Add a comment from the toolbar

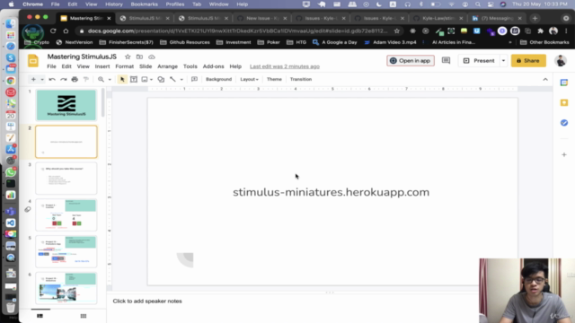point(194,79)
